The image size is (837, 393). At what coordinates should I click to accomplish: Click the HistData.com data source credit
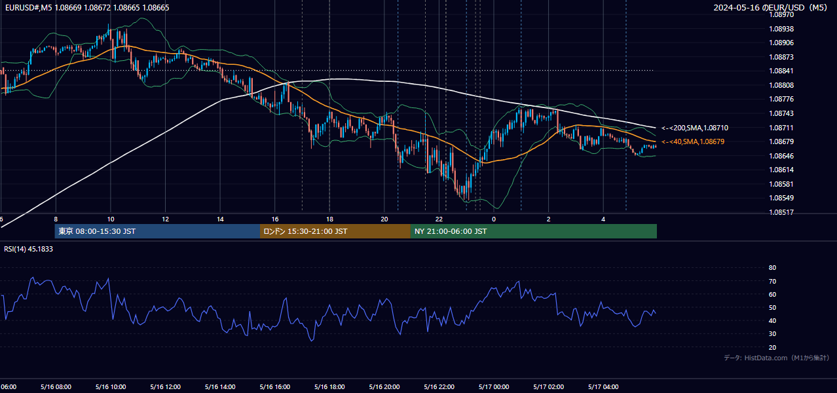[x=777, y=358]
